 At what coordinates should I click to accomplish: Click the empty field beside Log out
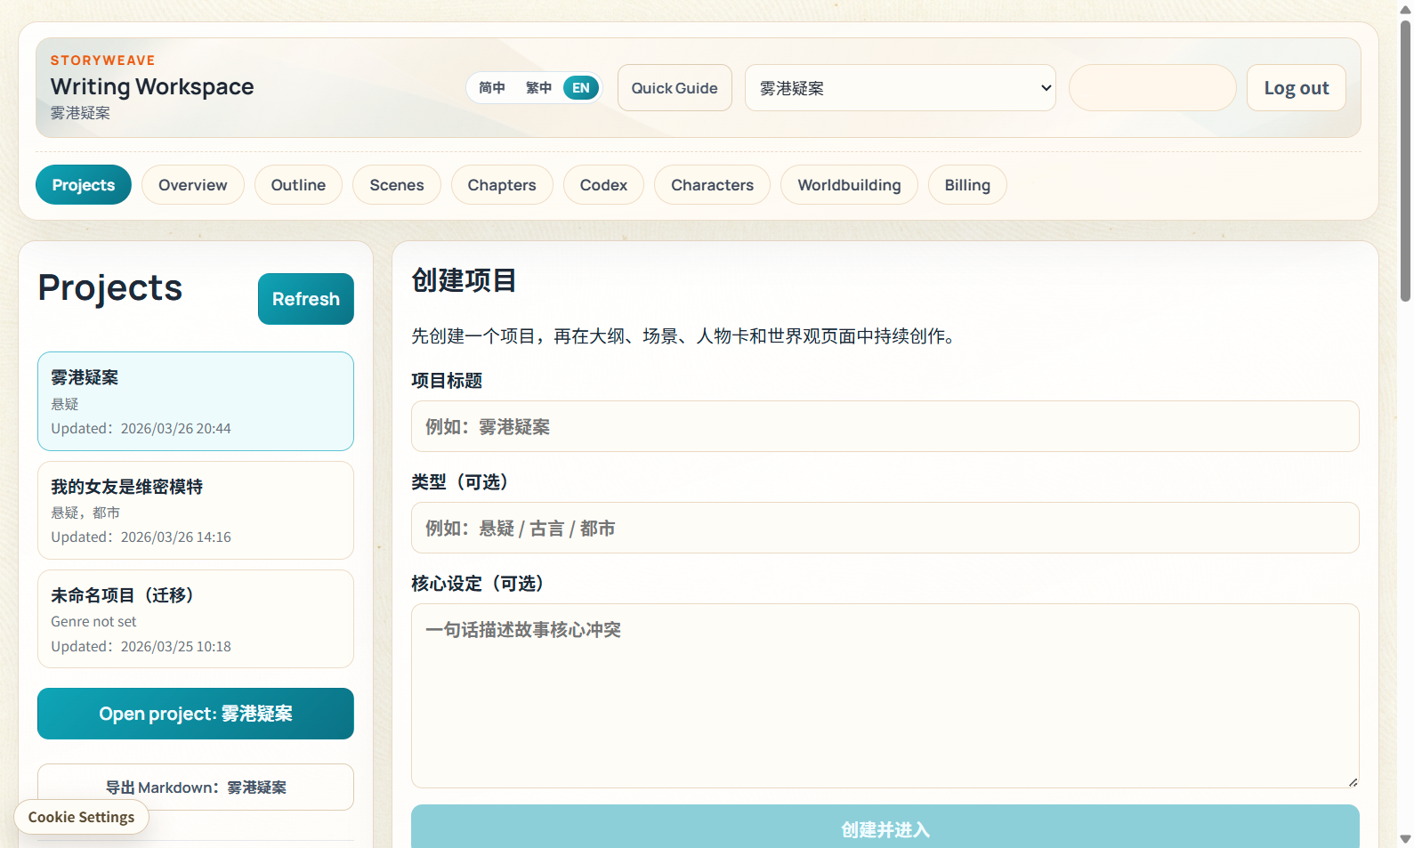pos(1151,87)
